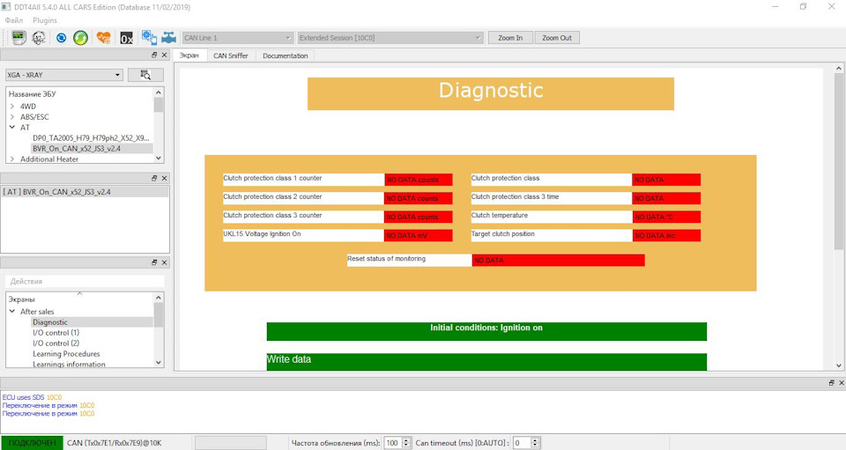Collapse the AT tree node

(12, 128)
